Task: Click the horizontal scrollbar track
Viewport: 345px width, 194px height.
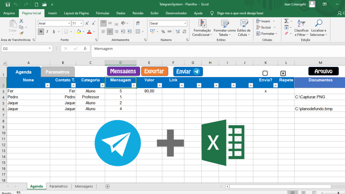Action: [280, 187]
